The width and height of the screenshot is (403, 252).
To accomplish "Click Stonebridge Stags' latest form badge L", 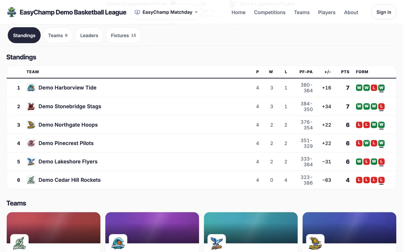I will tap(381, 107).
